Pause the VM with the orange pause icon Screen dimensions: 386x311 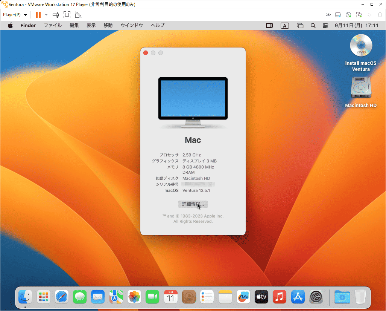tap(38, 15)
